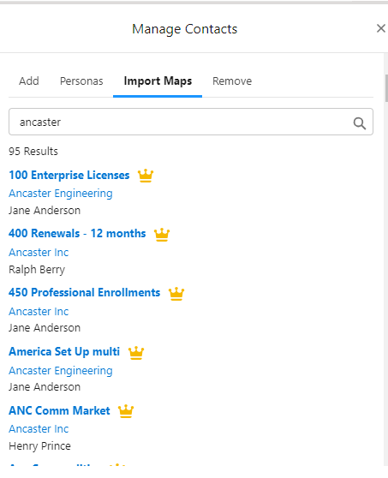The image size is (388, 478).
Task: Go to the Remove tab
Action: click(x=232, y=81)
